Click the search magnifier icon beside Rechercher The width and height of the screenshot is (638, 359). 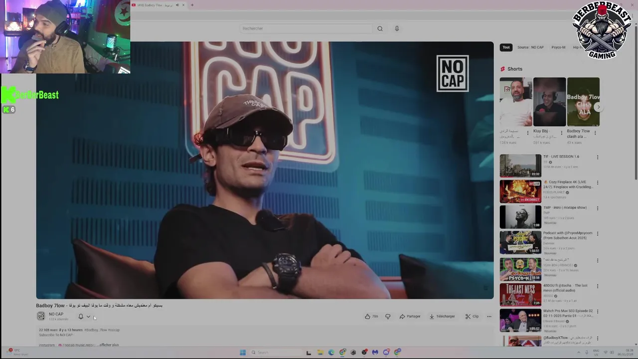click(x=380, y=28)
